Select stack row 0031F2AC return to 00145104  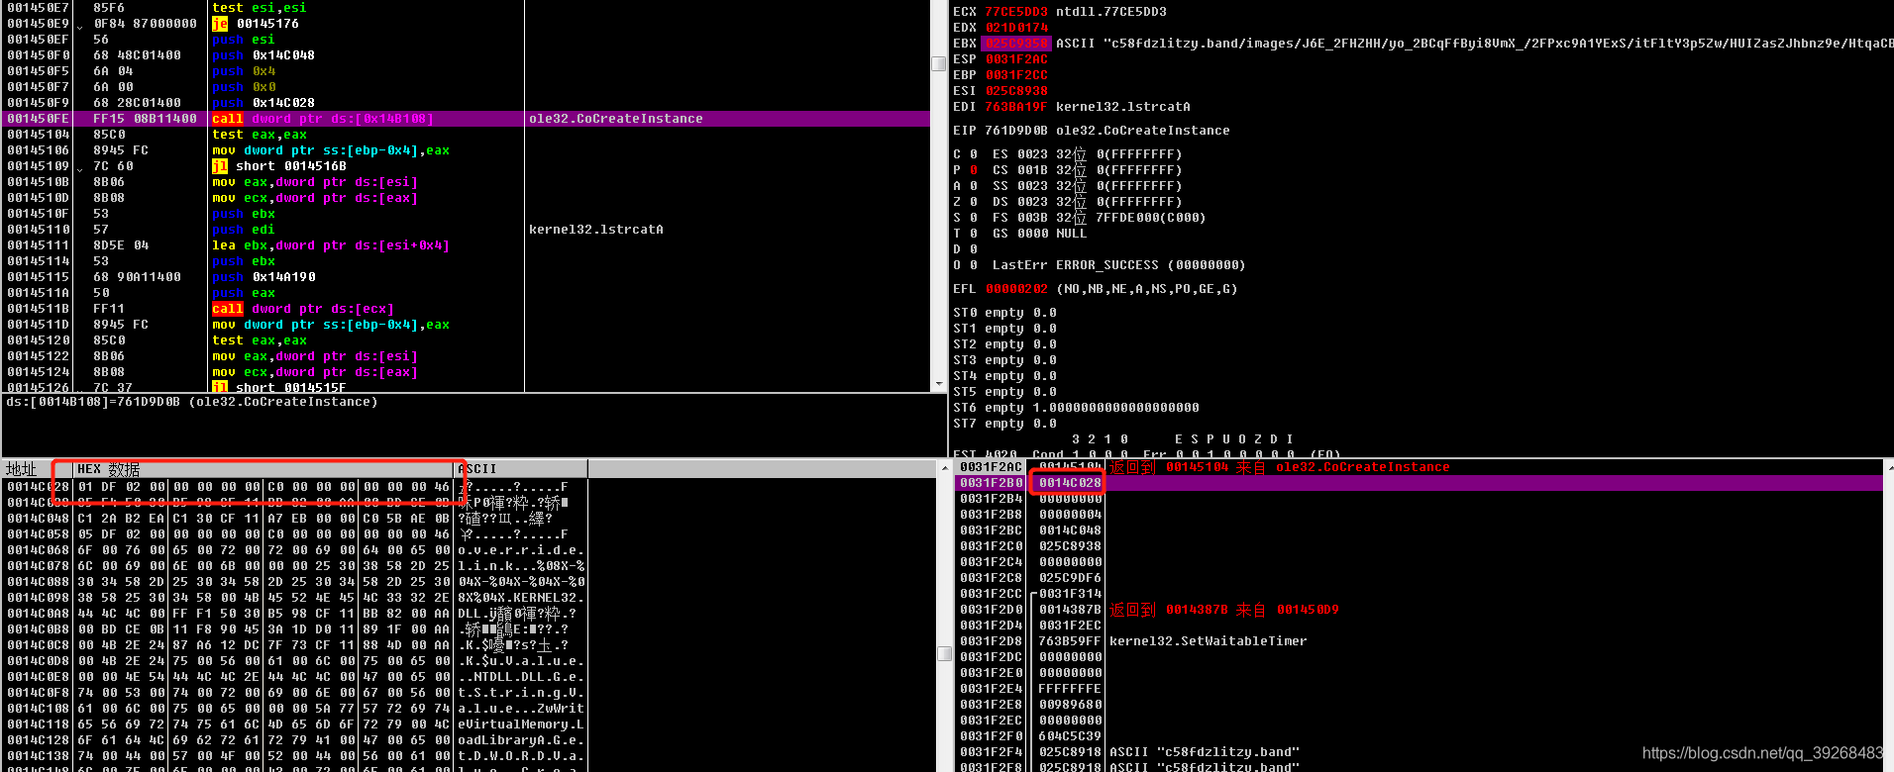(1419, 467)
